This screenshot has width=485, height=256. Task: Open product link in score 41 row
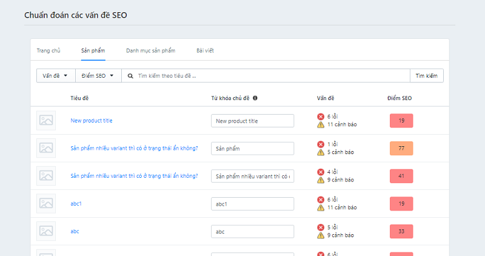[134, 176]
